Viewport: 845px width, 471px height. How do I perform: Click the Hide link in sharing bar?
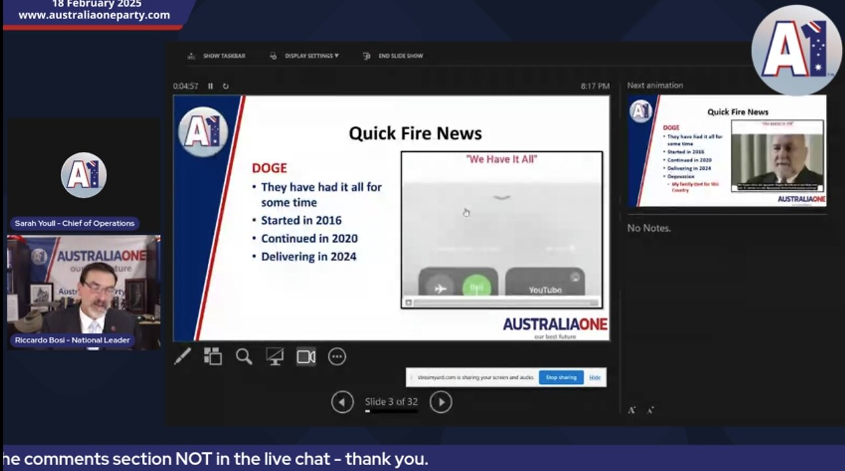tap(595, 377)
